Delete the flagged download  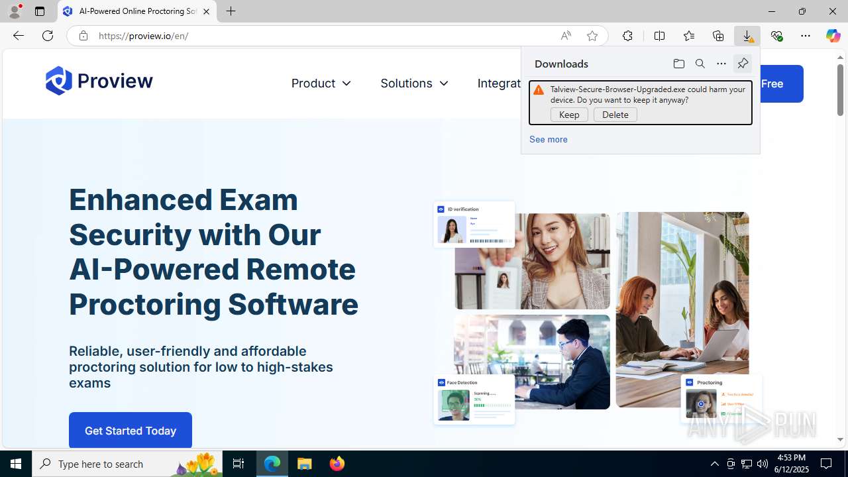click(615, 115)
